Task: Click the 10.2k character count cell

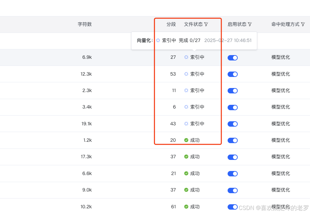Action: (x=86, y=207)
